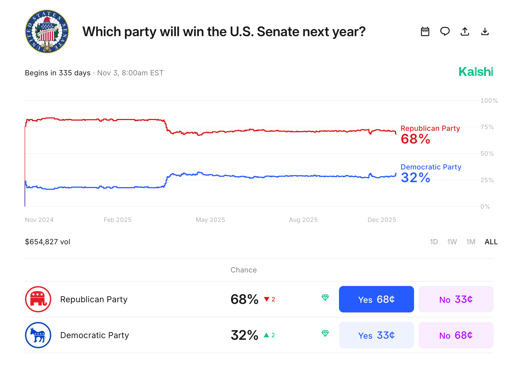Open the comments speech bubble icon
Screen dimensions: 514x366
coord(445,31)
